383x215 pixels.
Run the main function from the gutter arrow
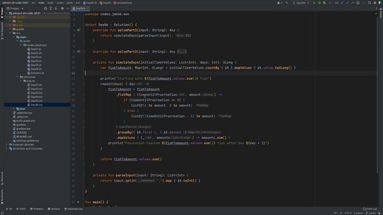78,202
